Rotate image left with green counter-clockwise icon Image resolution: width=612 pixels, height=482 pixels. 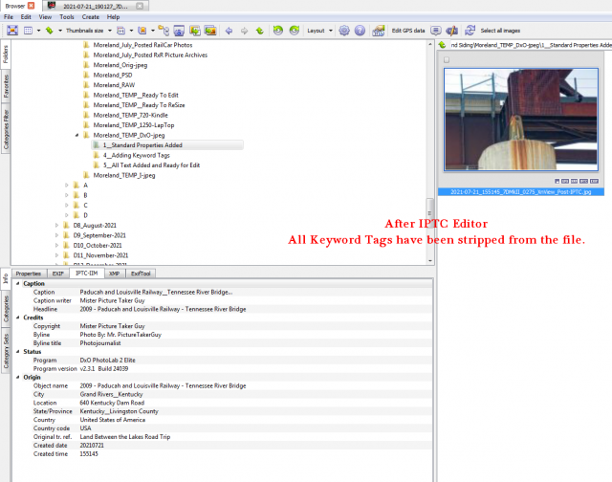point(278,31)
